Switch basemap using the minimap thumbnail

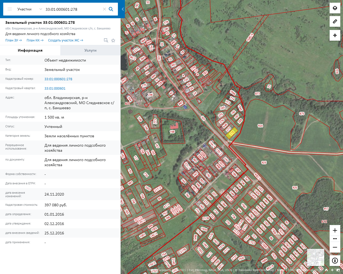pos(315,257)
